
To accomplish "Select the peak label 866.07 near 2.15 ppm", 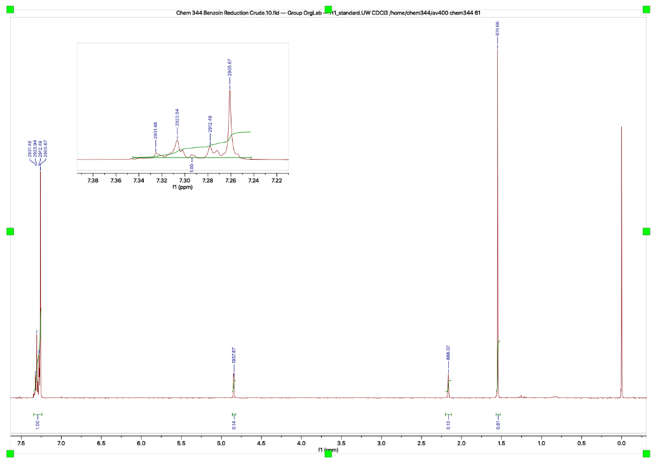I will pos(449,353).
